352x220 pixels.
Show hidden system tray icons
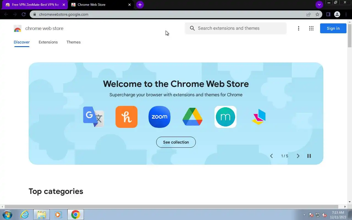coord(304,215)
